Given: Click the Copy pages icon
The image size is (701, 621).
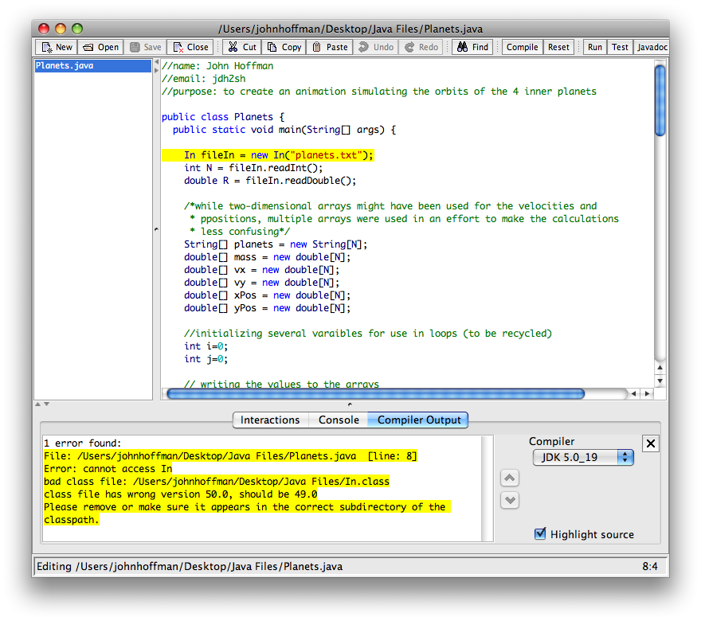Looking at the screenshot, I should point(272,47).
